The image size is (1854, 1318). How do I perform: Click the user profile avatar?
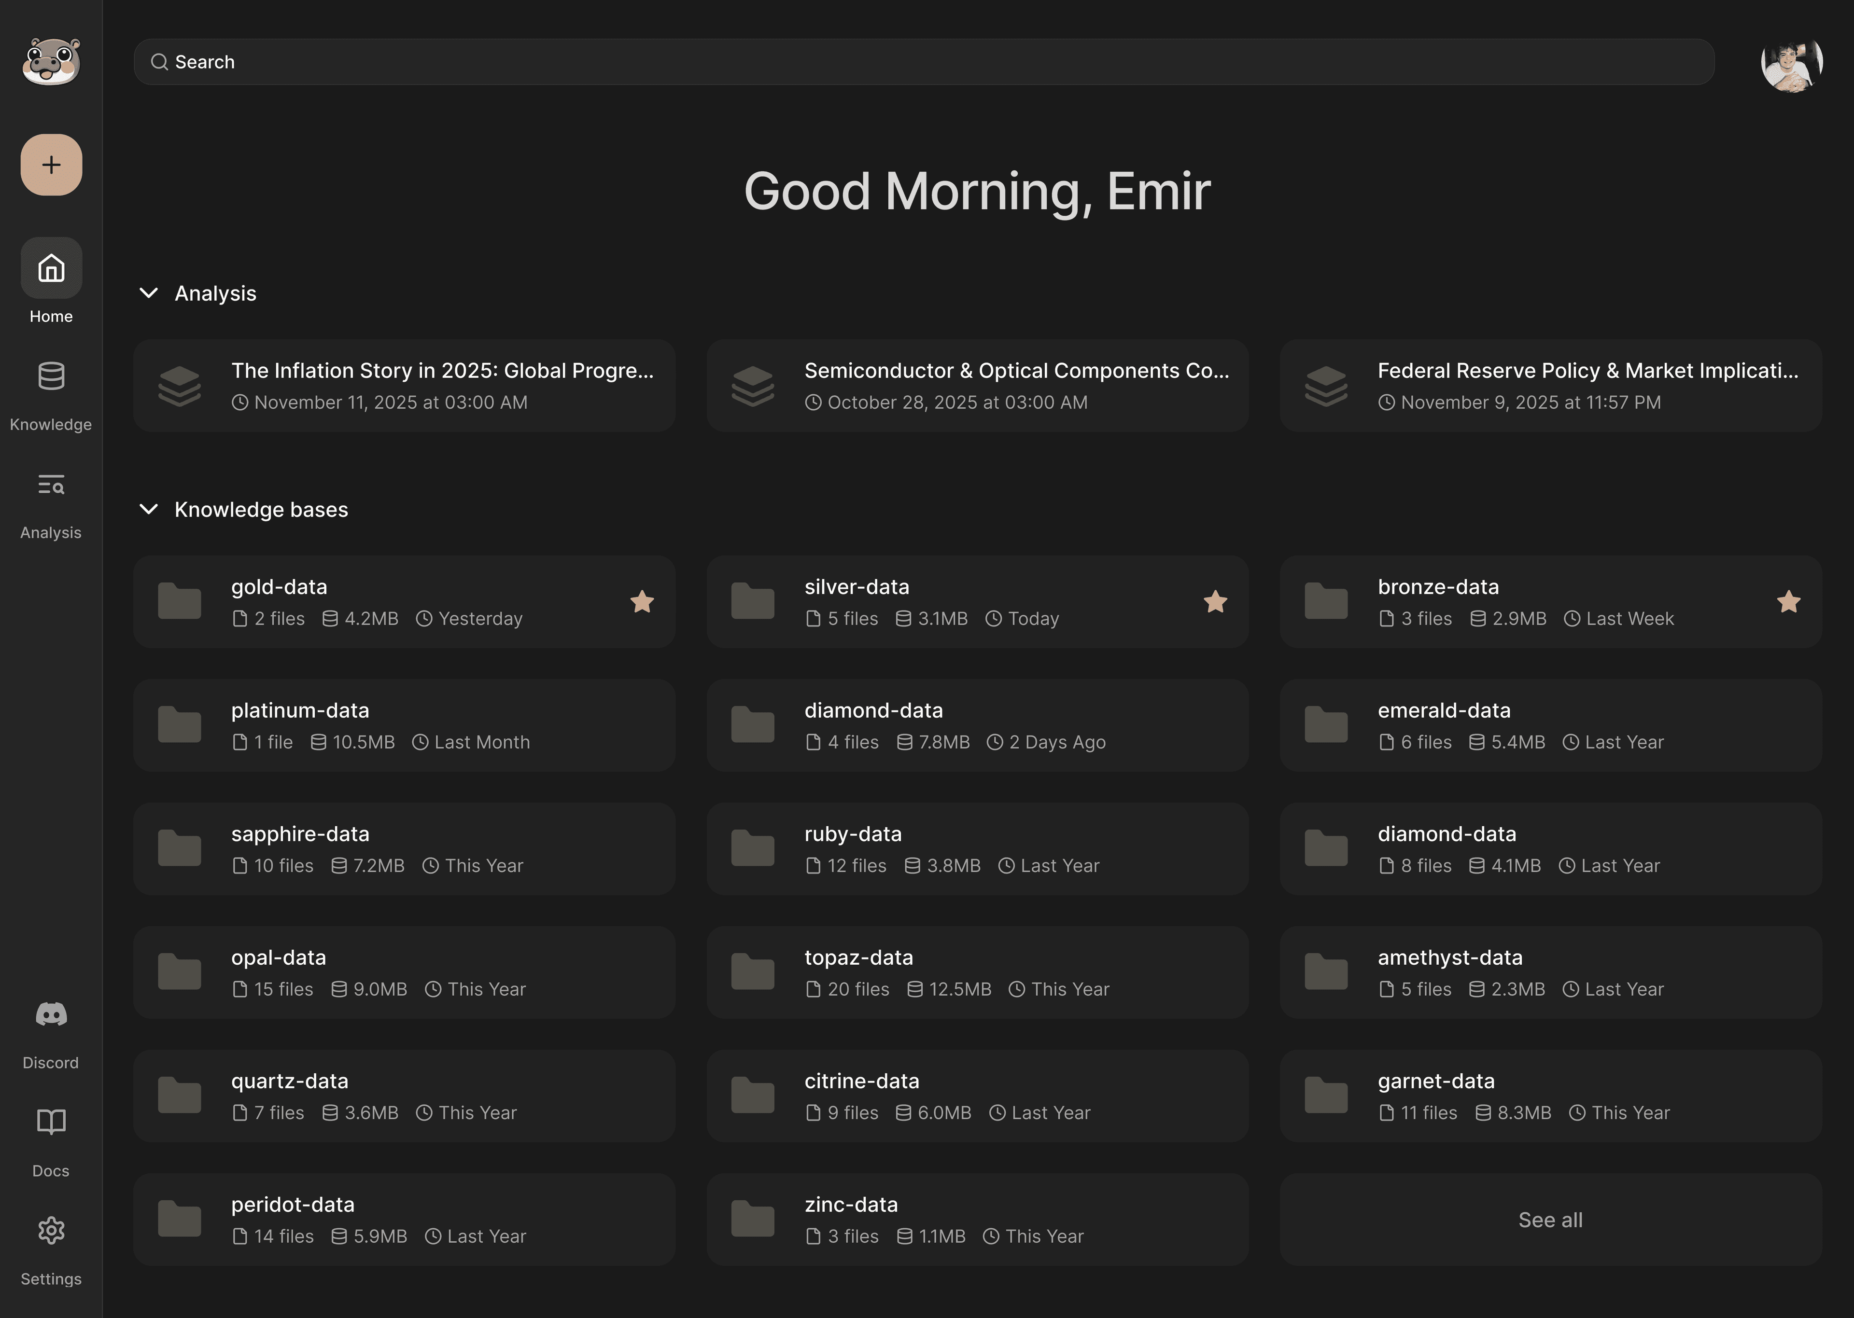tap(1792, 62)
